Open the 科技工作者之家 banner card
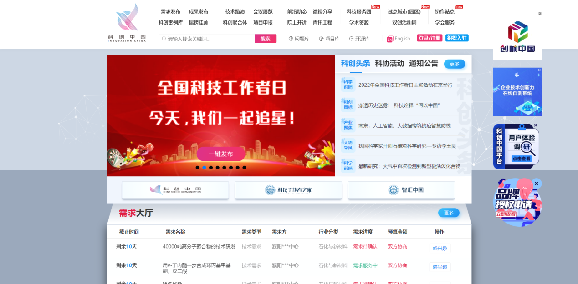The image size is (578, 284). point(288,190)
